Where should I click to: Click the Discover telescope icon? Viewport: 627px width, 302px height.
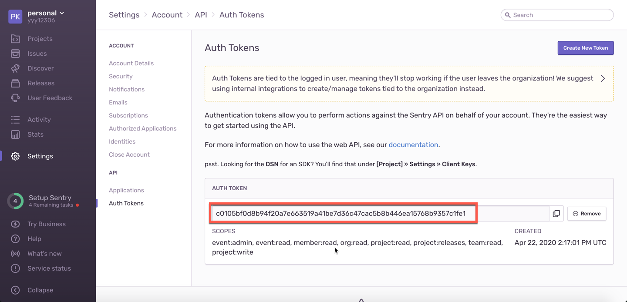point(15,68)
